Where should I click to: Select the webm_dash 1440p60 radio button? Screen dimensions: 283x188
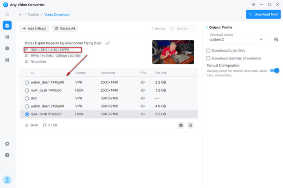click(x=27, y=83)
